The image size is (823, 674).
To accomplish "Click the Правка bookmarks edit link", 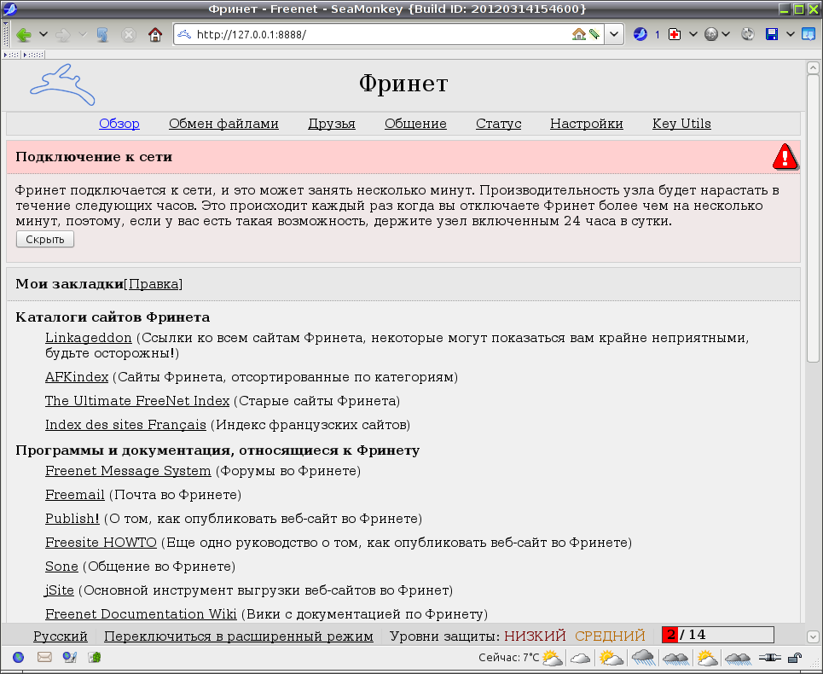I will point(154,284).
